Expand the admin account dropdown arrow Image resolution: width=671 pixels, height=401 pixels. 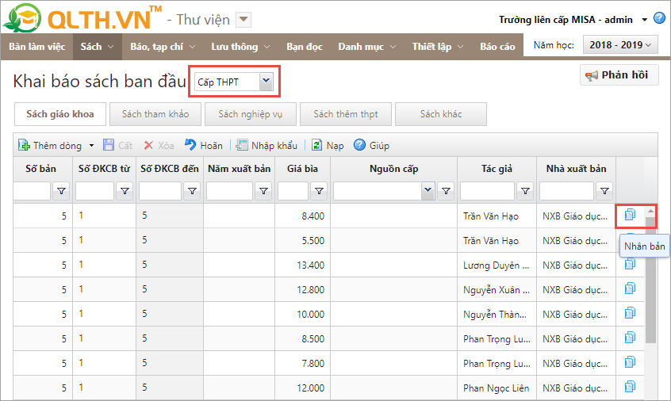pos(645,20)
